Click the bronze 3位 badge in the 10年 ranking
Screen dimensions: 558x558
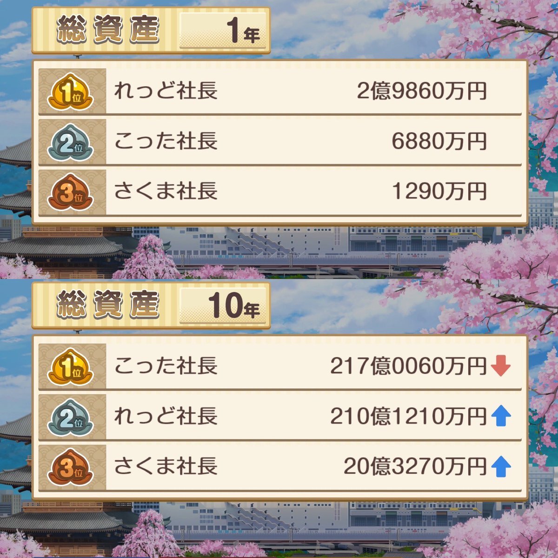[x=71, y=467]
